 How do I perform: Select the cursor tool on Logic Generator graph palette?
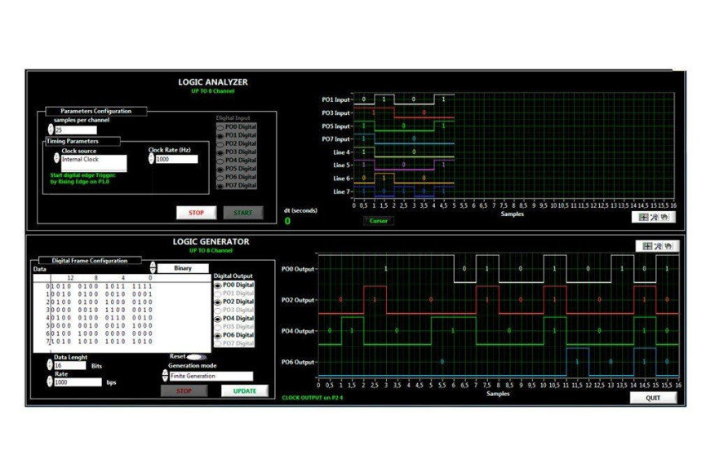(646, 246)
